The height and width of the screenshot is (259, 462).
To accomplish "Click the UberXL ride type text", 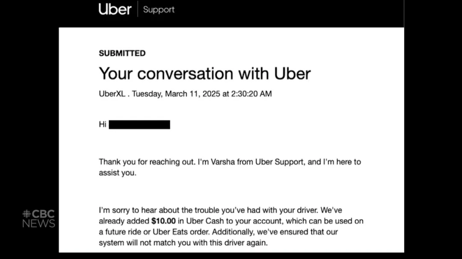I will click(x=112, y=94).
